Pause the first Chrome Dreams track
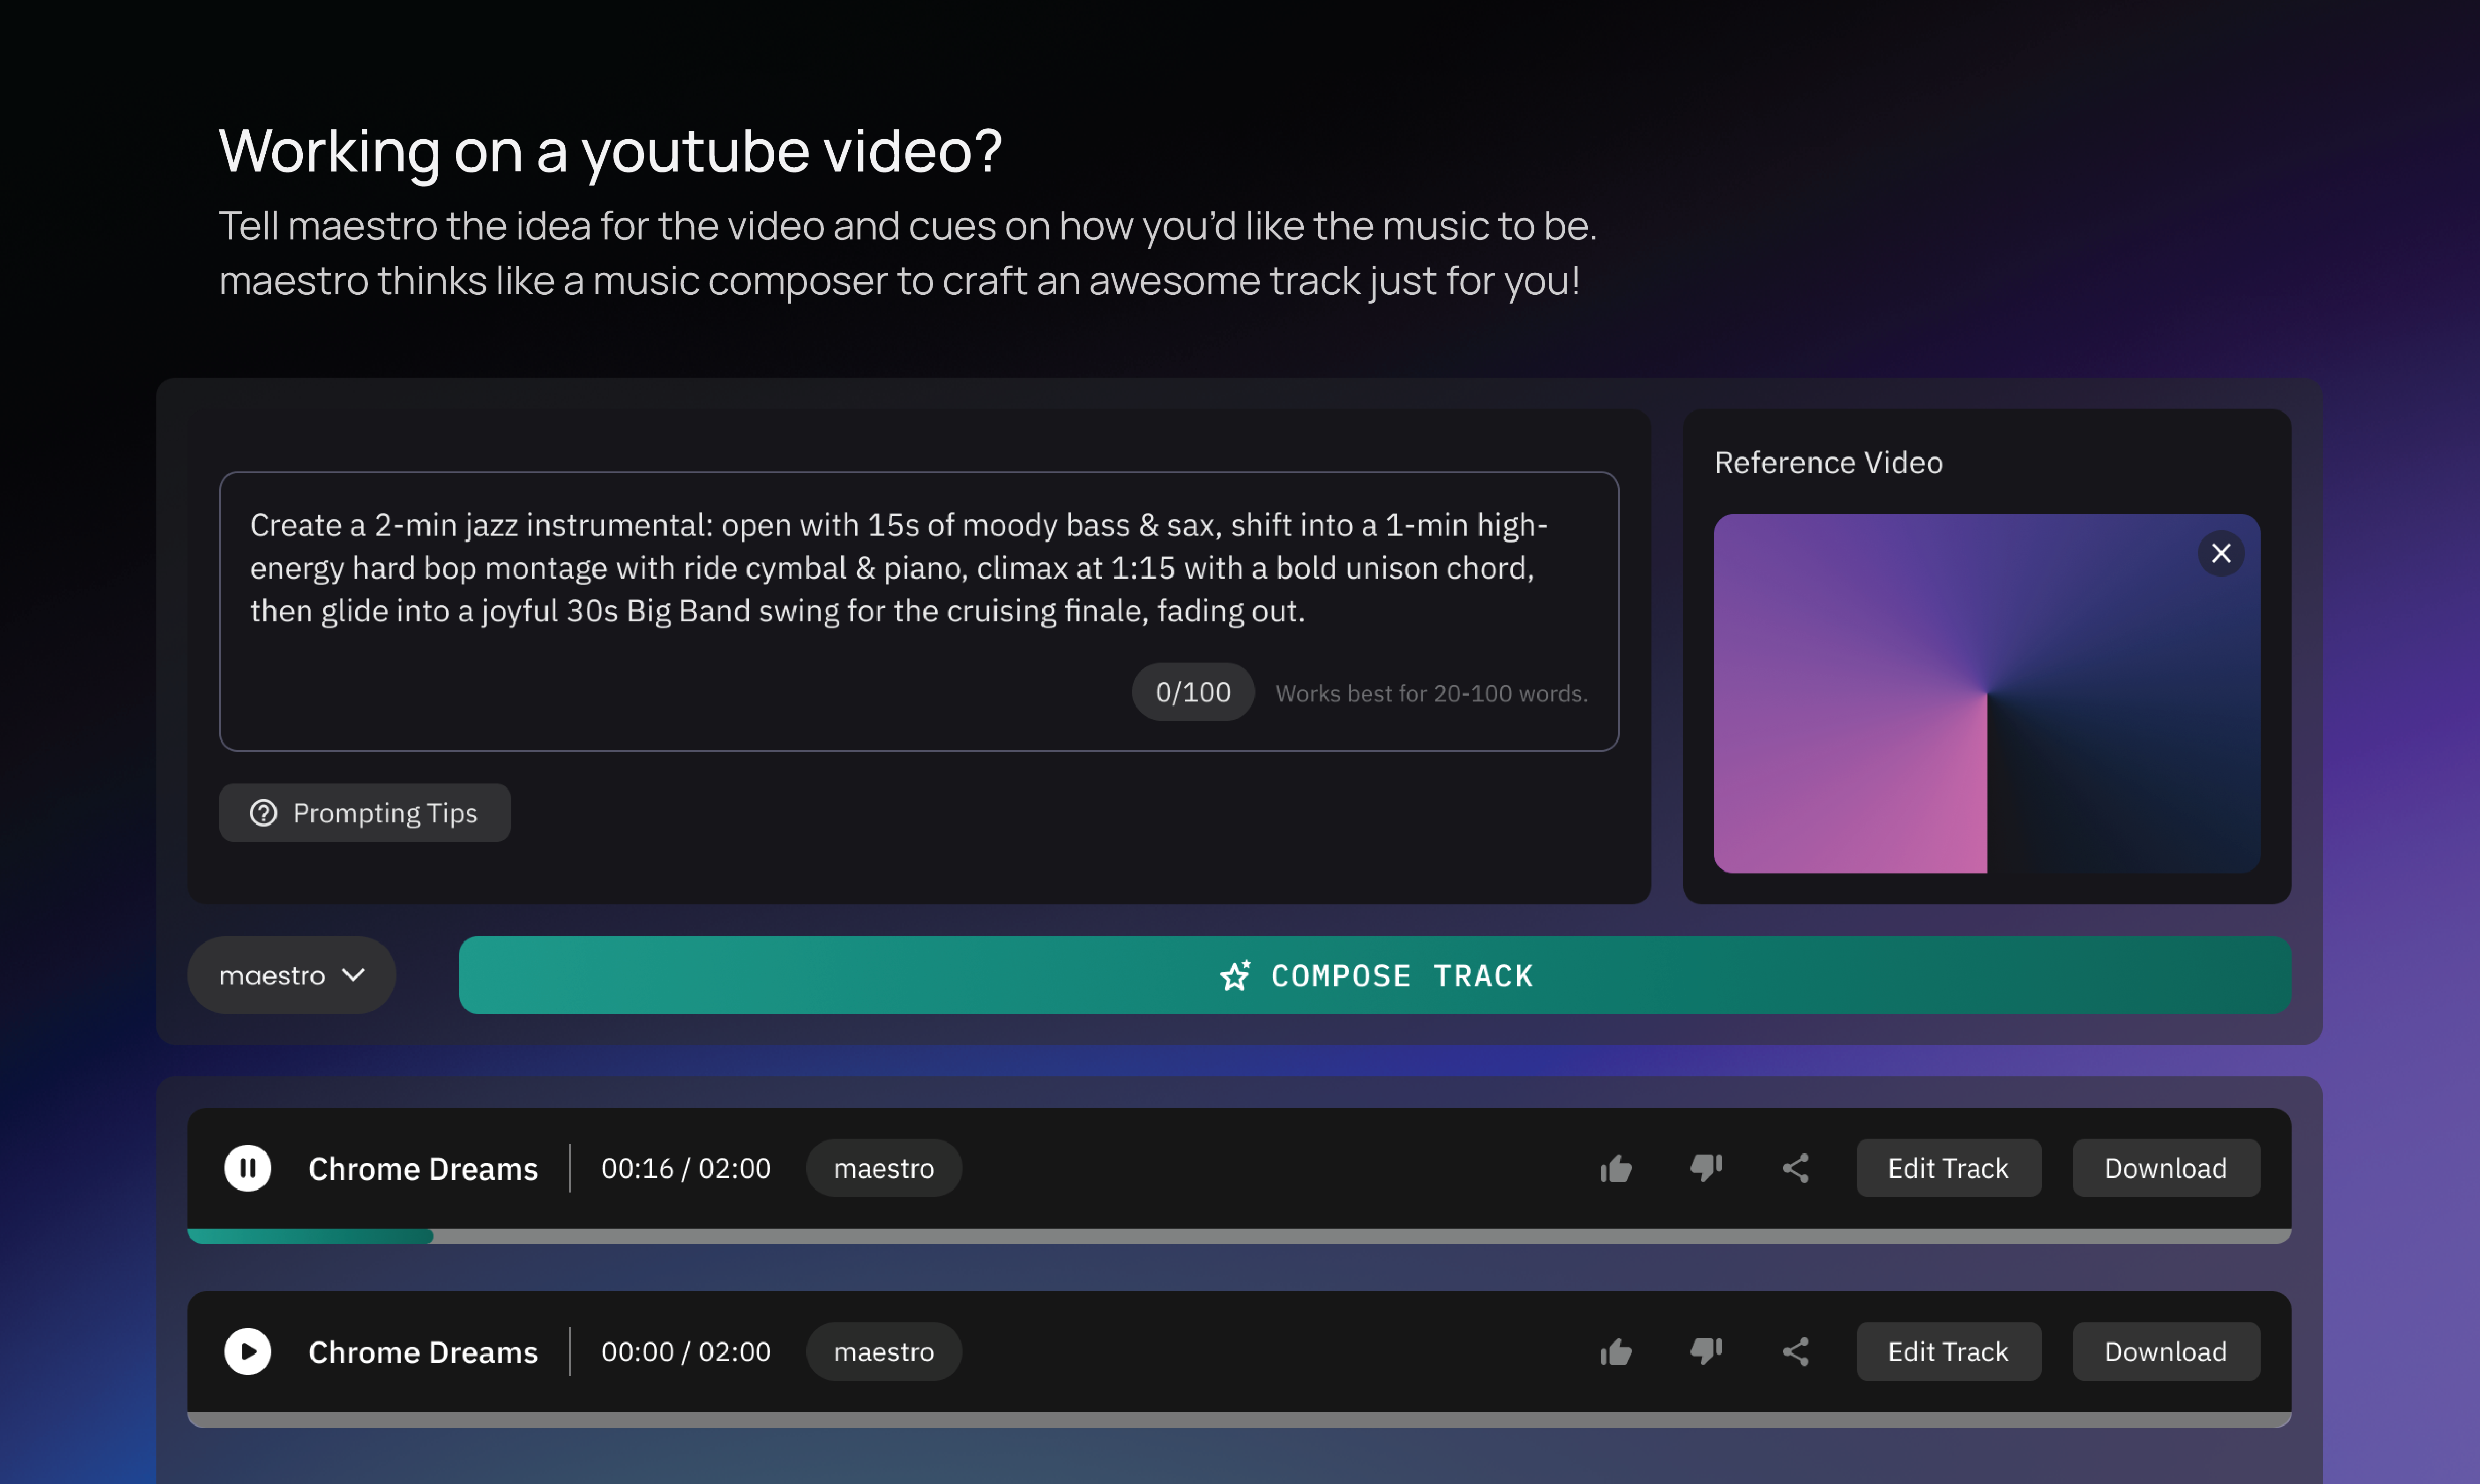The image size is (2480, 1484). coord(247,1168)
